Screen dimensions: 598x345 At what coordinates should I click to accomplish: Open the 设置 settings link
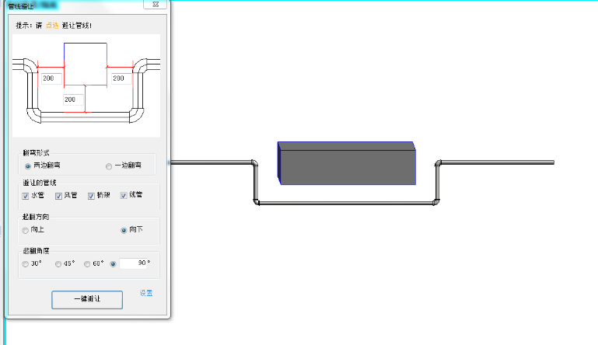146,293
